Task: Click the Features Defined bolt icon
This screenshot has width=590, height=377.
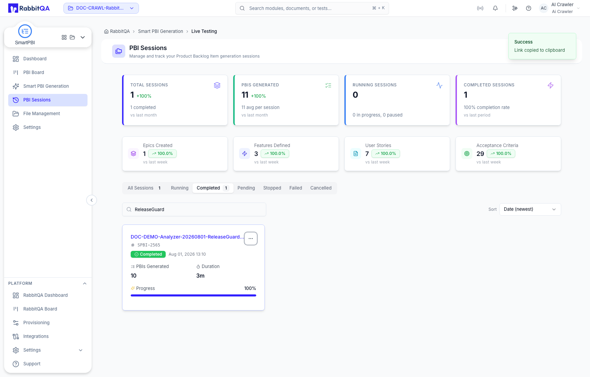Action: [x=245, y=154]
